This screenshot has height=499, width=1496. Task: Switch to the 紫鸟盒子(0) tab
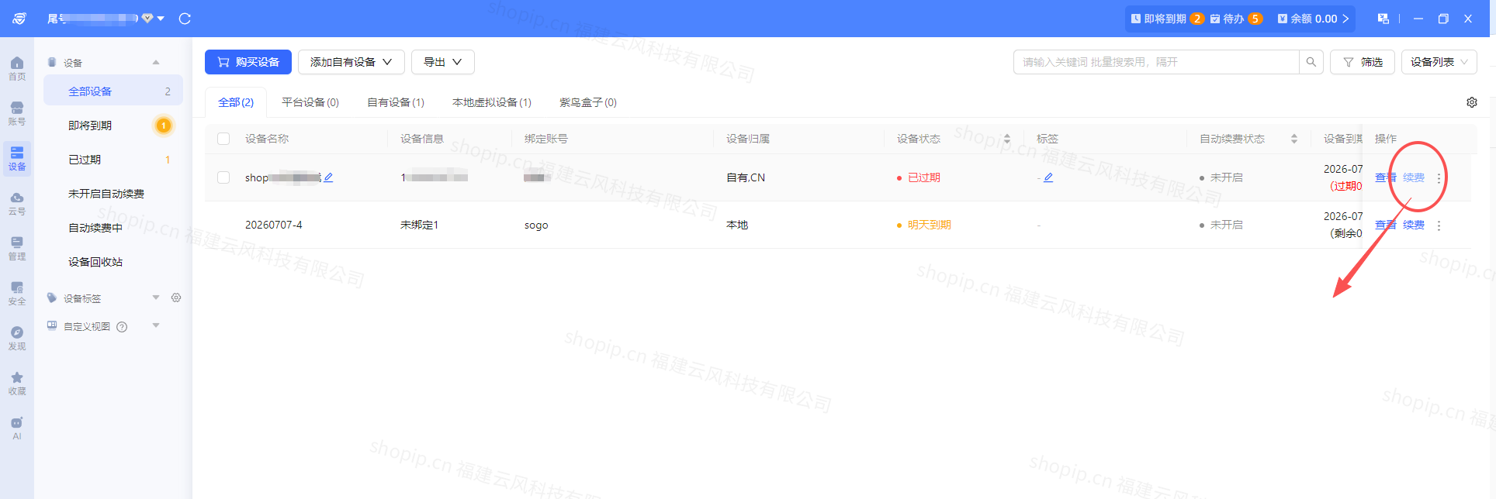pyautogui.click(x=588, y=102)
